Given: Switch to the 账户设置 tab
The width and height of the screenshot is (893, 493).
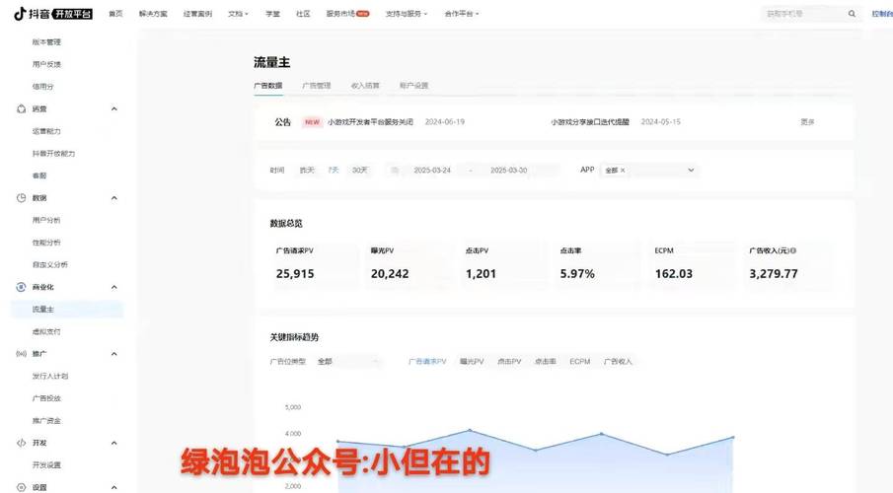Looking at the screenshot, I should (x=413, y=86).
